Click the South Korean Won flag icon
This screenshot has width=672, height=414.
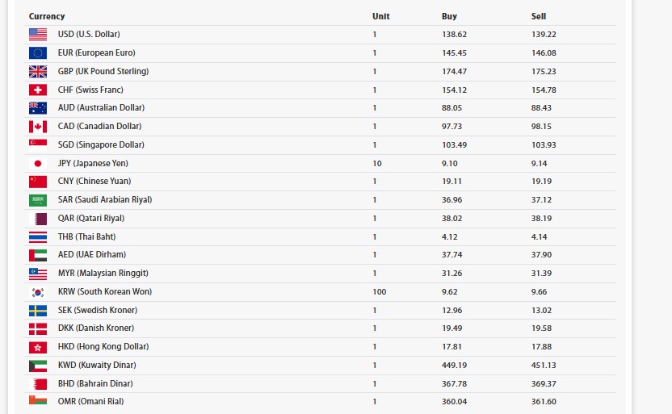pyautogui.click(x=38, y=292)
